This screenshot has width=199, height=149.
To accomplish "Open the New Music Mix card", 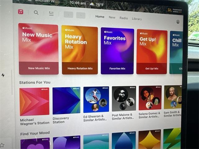I will (39, 49).
